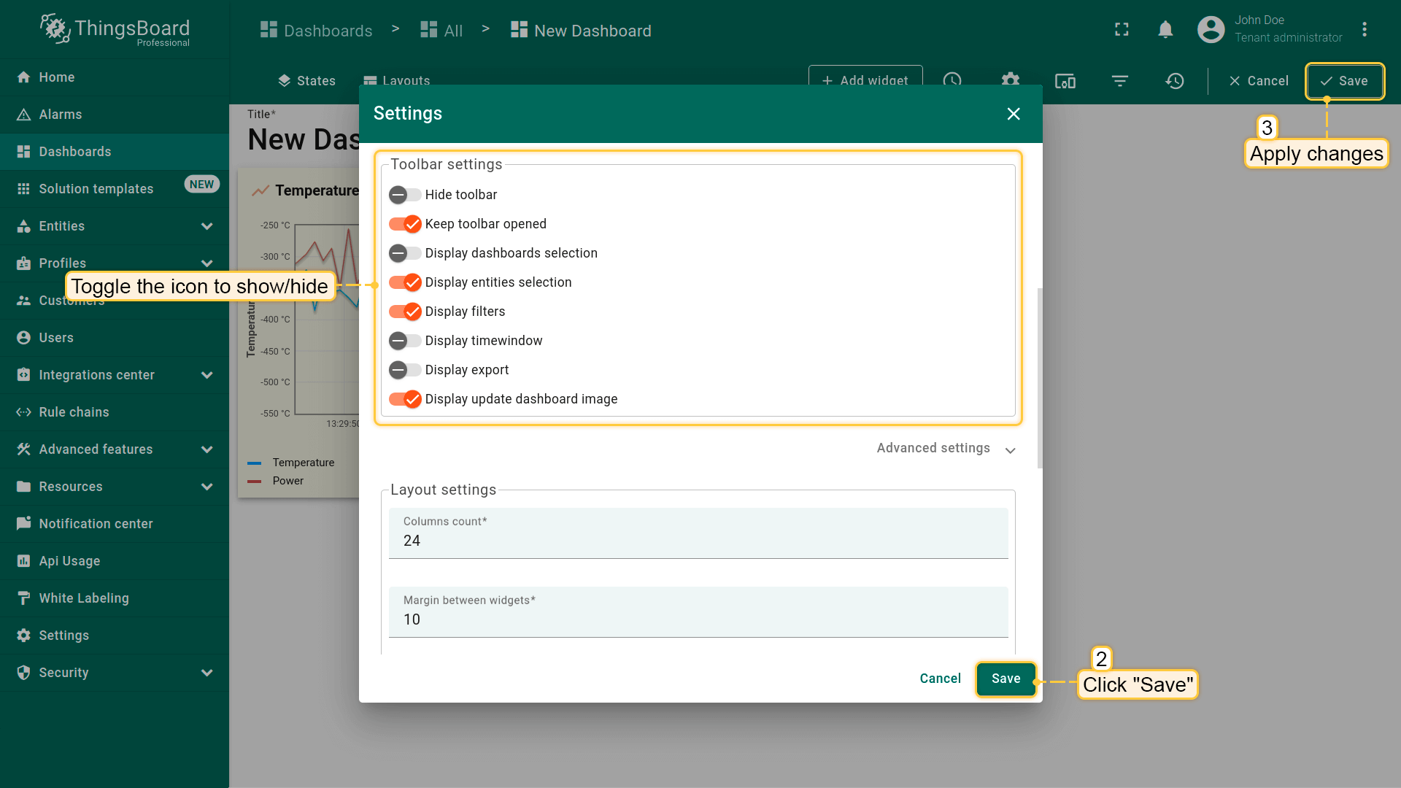Open dashboard settings gear icon

pos(1010,80)
